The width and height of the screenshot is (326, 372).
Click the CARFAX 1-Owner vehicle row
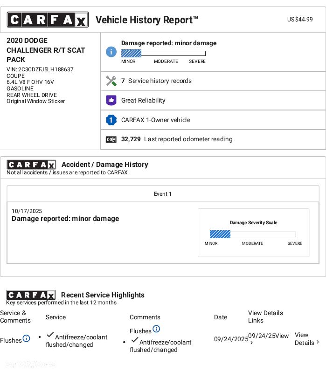click(213, 120)
